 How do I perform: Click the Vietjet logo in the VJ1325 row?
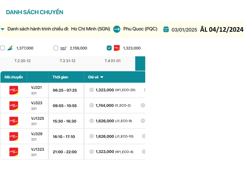click(x=14, y=121)
